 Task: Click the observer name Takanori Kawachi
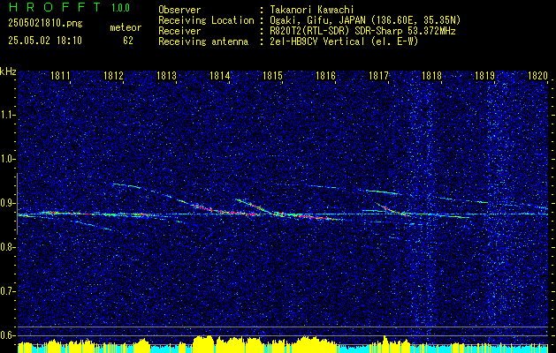coord(312,10)
